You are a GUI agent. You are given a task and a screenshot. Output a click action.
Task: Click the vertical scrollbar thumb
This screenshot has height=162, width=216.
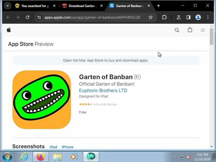pos(211,36)
